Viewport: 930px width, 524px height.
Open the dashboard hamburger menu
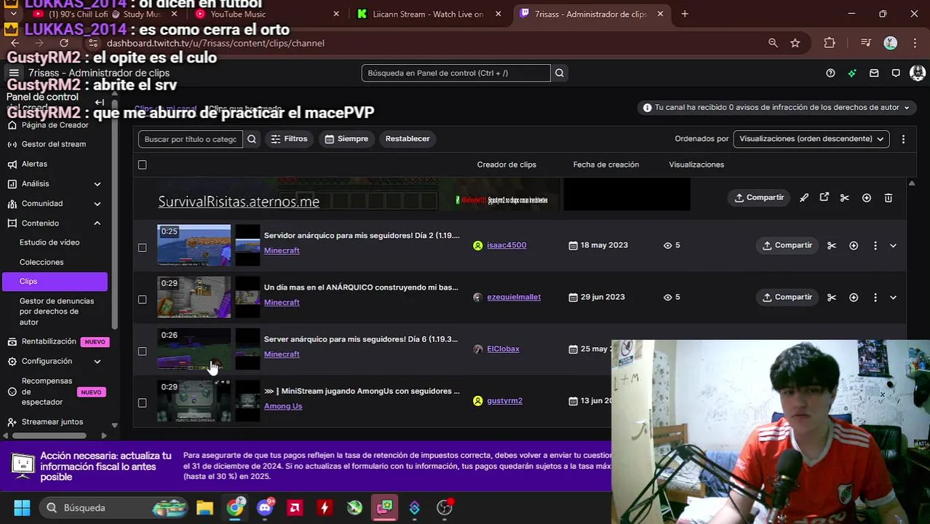coord(13,73)
